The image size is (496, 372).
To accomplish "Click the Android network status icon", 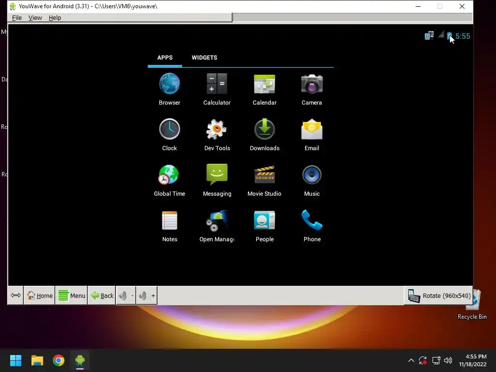I will coord(429,35).
